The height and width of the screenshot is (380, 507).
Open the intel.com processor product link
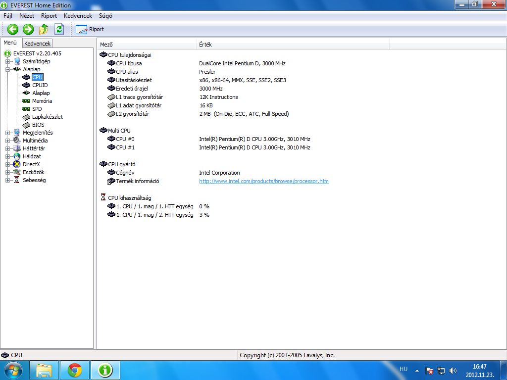coord(264,181)
